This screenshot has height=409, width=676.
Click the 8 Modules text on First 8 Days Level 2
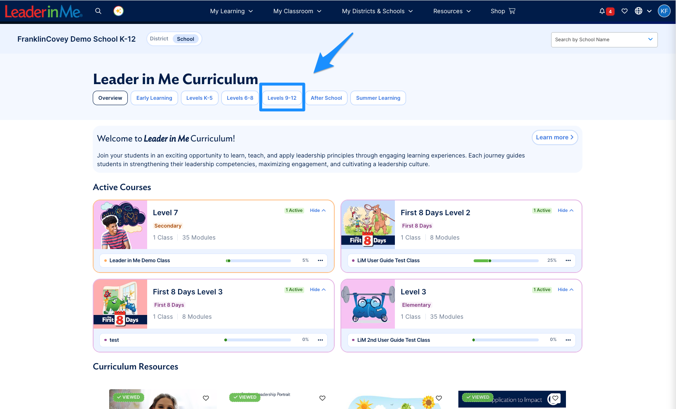coord(445,238)
